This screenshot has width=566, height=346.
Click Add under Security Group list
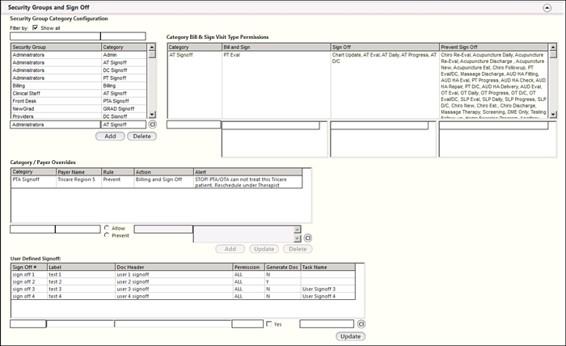click(x=110, y=136)
